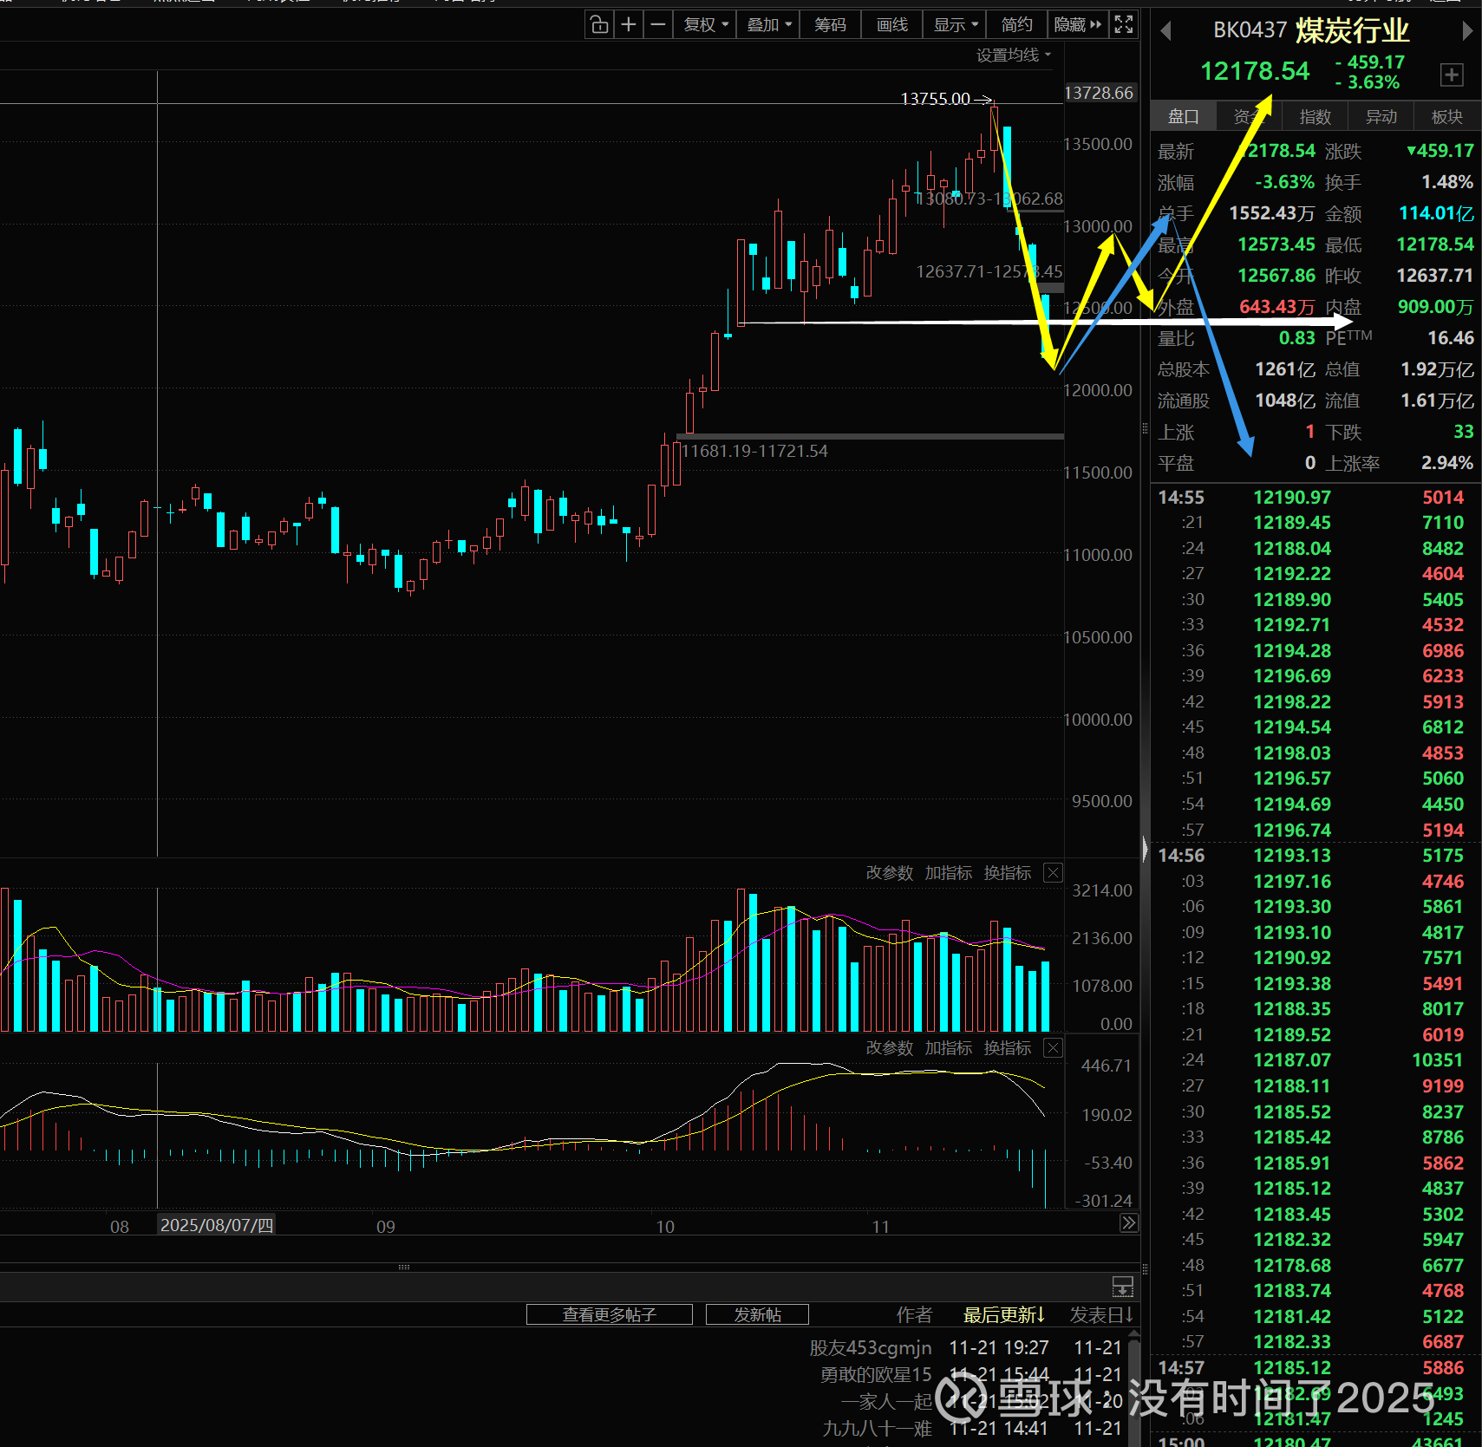Switch to the 盘口 tab
The image size is (1482, 1447).
tap(1183, 116)
